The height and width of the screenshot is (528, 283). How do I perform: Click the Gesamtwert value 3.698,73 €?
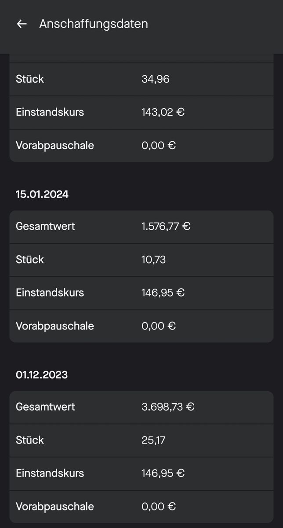pyautogui.click(x=168, y=407)
